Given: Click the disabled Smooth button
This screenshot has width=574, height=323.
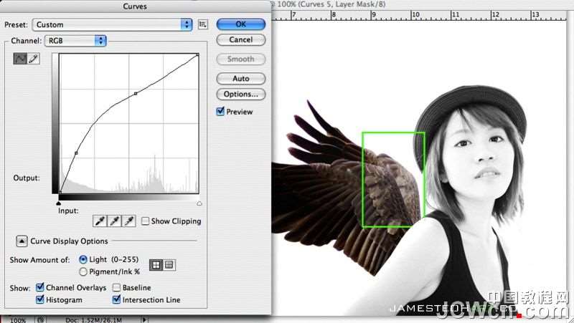Looking at the screenshot, I should pyautogui.click(x=241, y=59).
